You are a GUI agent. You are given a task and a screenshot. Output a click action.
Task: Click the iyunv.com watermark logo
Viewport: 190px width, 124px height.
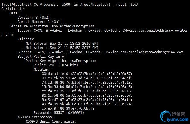point(174,117)
